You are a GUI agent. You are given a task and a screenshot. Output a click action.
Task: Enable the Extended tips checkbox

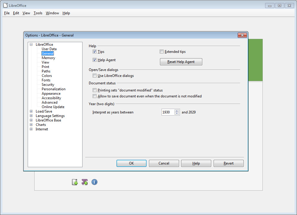[x=161, y=52]
